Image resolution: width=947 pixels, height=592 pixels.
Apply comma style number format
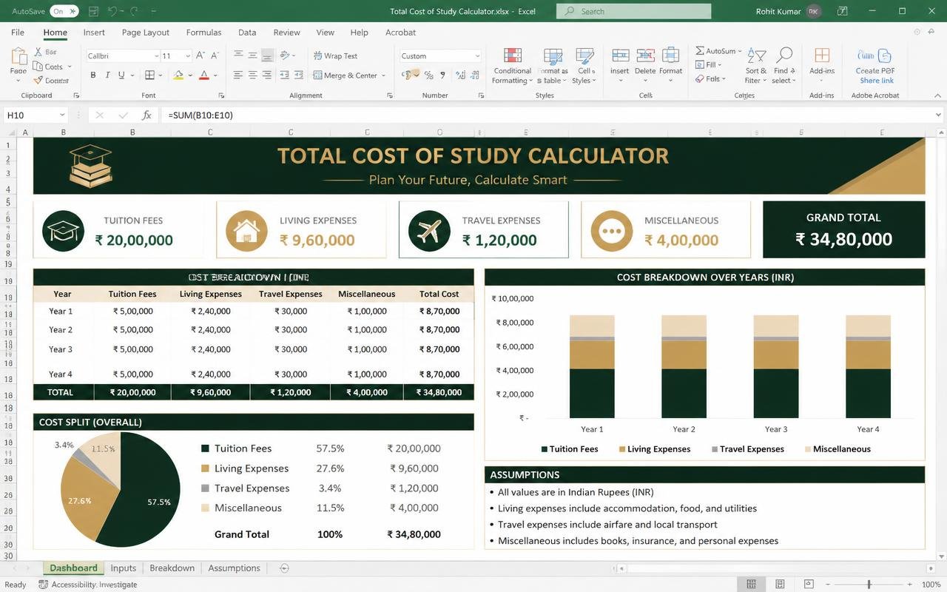click(443, 75)
